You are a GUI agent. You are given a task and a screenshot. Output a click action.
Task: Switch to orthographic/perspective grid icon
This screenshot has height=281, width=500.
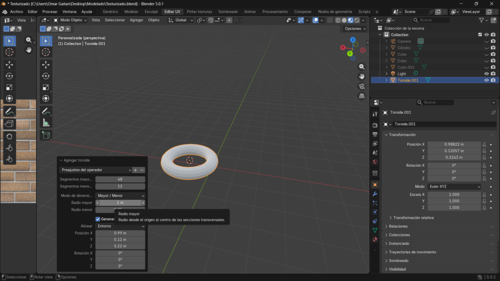point(362,96)
